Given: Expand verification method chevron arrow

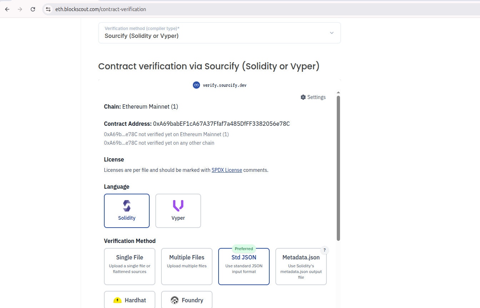Looking at the screenshot, I should pyautogui.click(x=331, y=33).
